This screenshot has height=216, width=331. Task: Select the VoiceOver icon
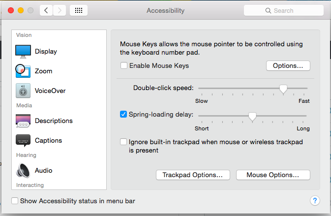pyautogui.click(x=23, y=91)
